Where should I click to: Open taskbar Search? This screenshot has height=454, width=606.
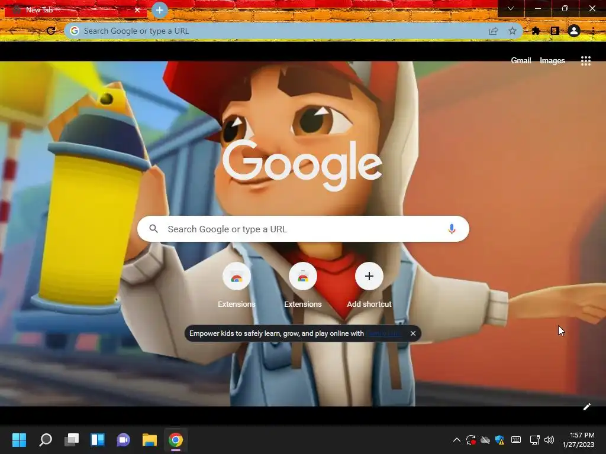click(46, 440)
